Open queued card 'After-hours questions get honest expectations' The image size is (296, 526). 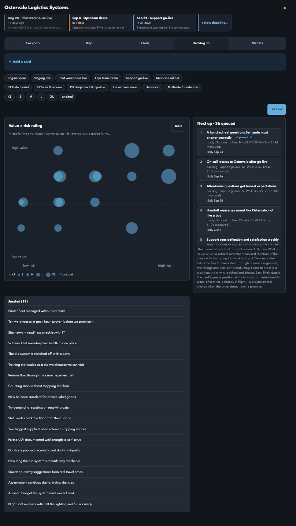(x=239, y=193)
